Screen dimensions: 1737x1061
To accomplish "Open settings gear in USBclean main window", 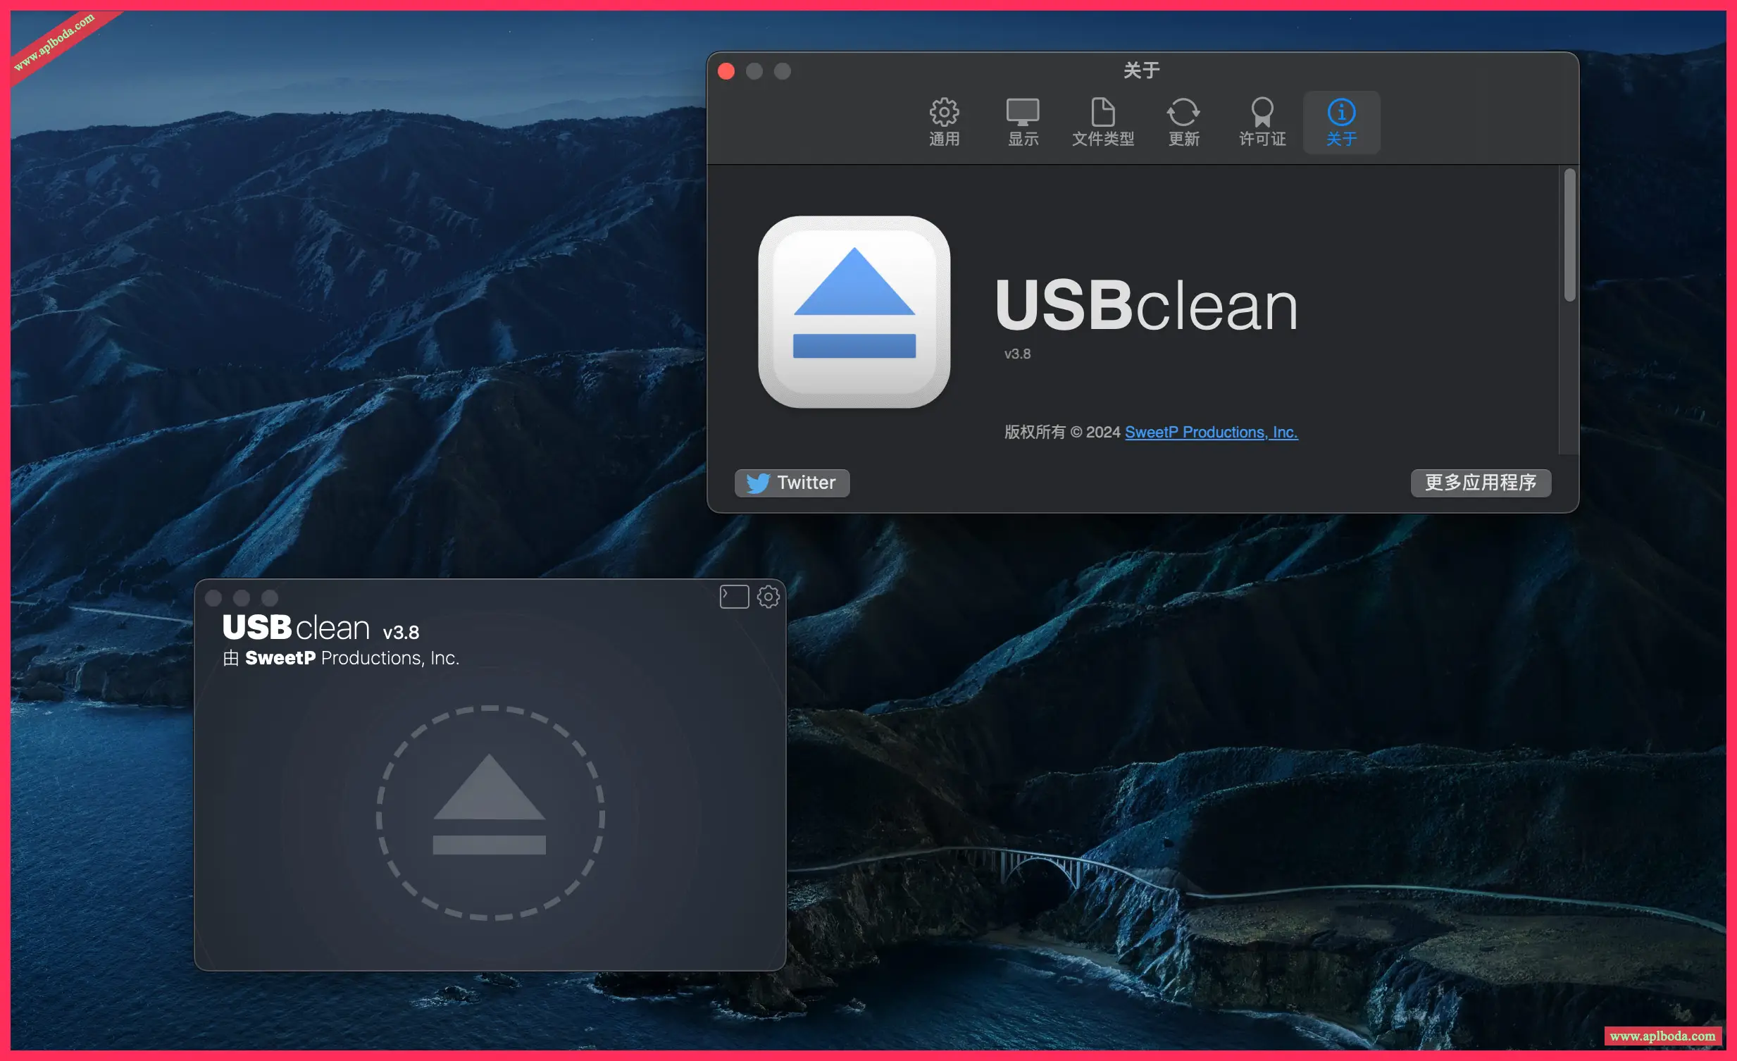I will point(768,597).
